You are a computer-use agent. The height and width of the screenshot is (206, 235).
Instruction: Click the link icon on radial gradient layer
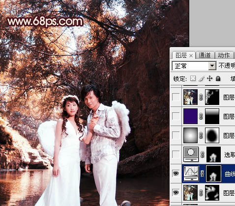[x=201, y=135]
